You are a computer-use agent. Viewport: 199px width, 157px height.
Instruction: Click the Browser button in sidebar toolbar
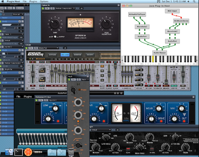click(20, 8)
